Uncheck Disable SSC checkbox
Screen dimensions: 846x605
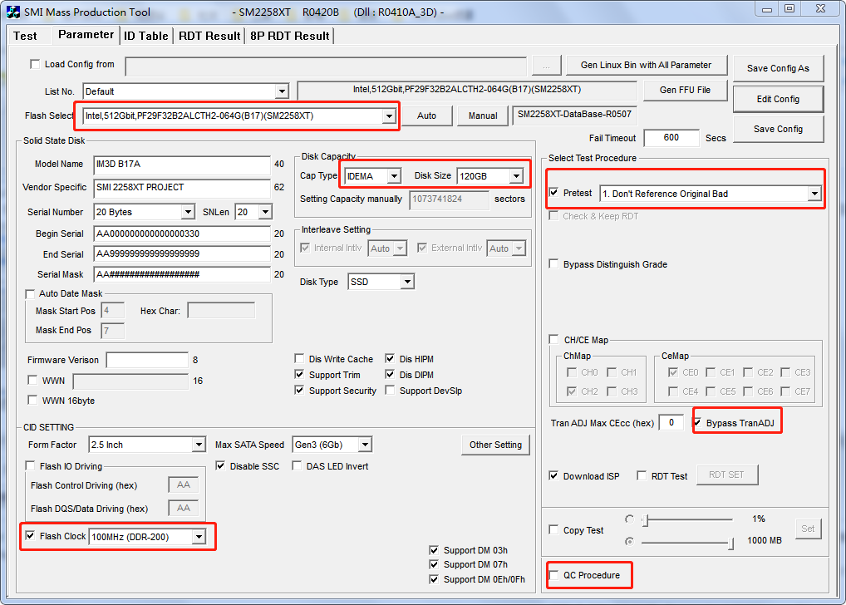[220, 465]
